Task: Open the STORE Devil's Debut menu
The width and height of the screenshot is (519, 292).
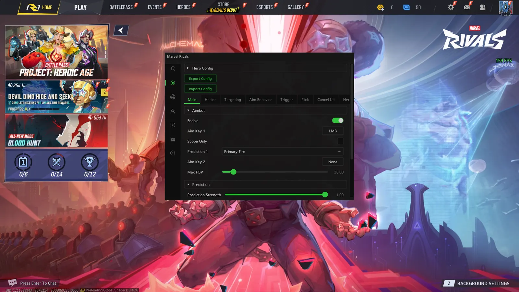Action: tap(223, 7)
